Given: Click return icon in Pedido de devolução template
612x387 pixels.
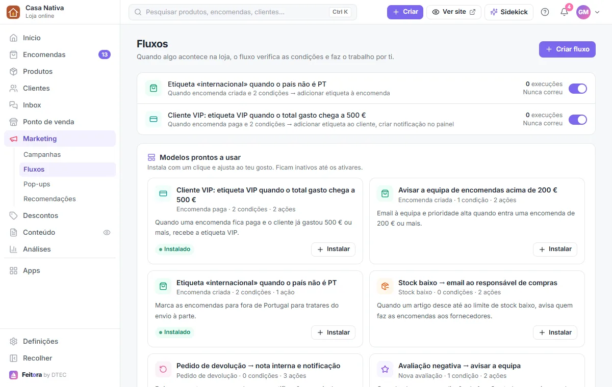Looking at the screenshot, I should tap(163, 369).
